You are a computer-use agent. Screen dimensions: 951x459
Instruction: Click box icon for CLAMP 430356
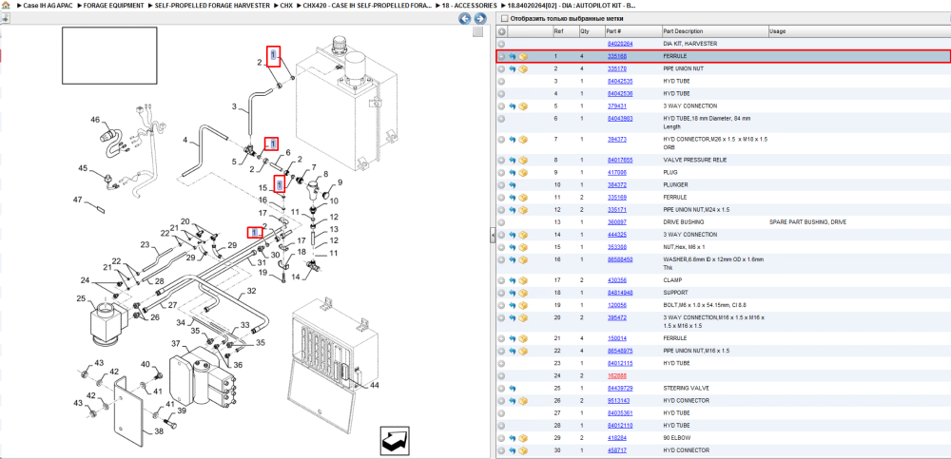click(x=523, y=280)
